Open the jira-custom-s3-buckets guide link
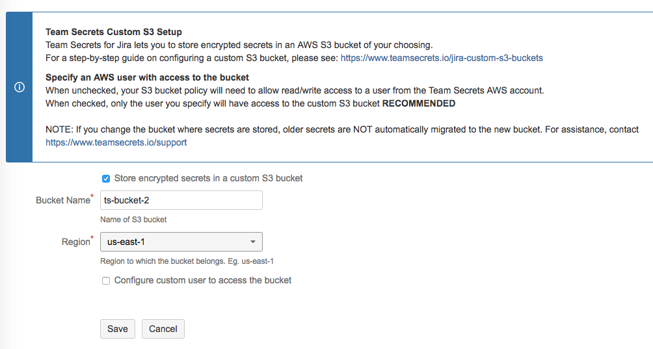The width and height of the screenshot is (653, 349). 442,58
